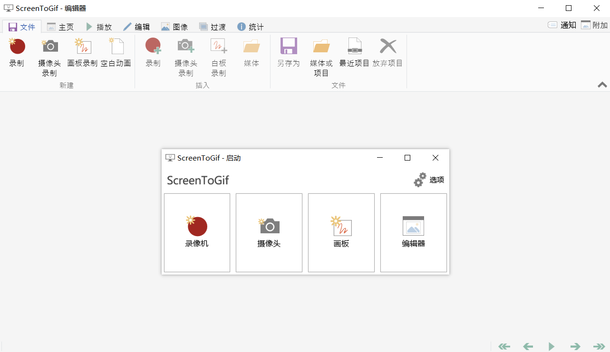The width and height of the screenshot is (610, 352).
Task: Minimize the 编辑器 main window
Action: [x=541, y=8]
